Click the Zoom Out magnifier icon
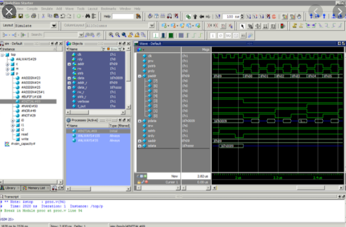346x227 pixels. [117, 35]
